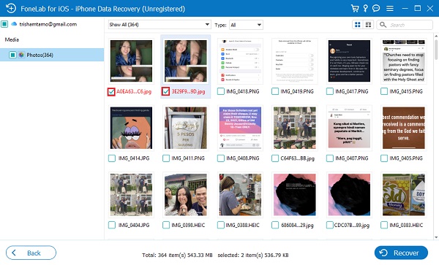Click the Recover button
439x265 pixels.
[401, 253]
